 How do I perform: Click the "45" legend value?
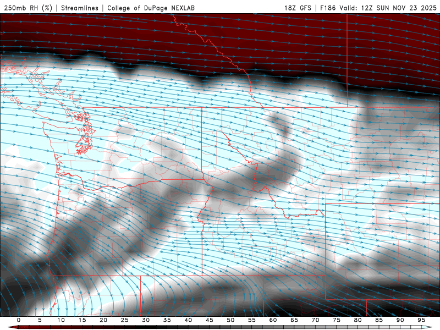(210, 320)
